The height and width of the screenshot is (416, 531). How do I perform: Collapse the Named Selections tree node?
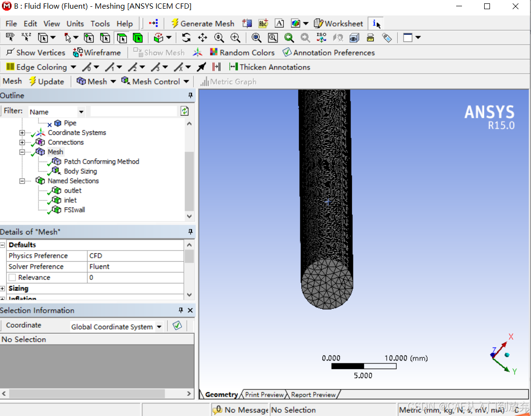[22, 181]
